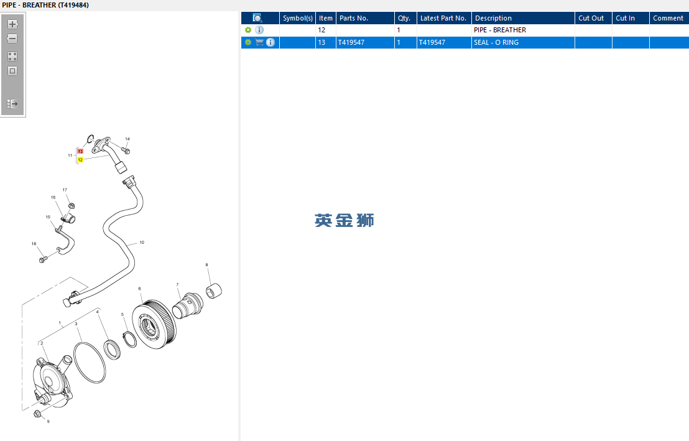
Task: Click the list export arrow icon
Action: point(12,104)
